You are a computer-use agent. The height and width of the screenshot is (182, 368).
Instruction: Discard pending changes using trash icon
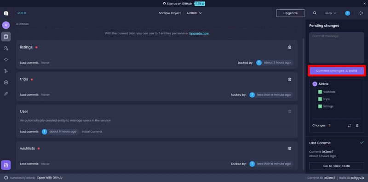pyautogui.click(x=357, y=126)
